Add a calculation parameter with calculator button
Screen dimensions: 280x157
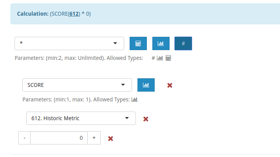tap(138, 43)
